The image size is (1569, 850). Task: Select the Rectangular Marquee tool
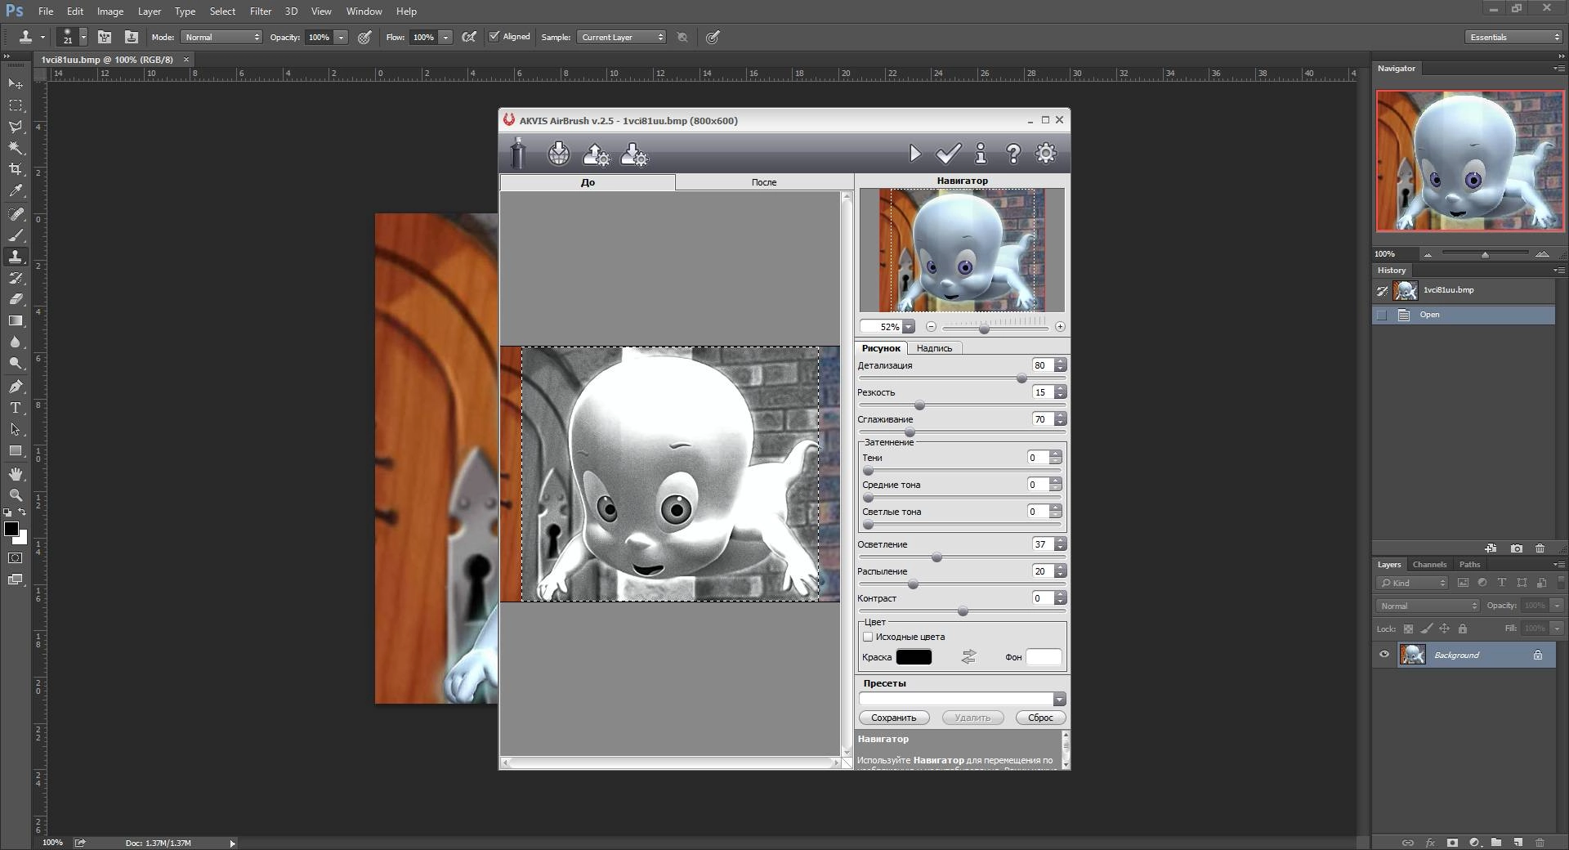tap(16, 105)
